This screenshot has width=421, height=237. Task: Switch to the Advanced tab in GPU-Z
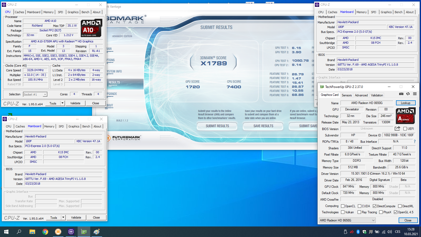point(361,95)
